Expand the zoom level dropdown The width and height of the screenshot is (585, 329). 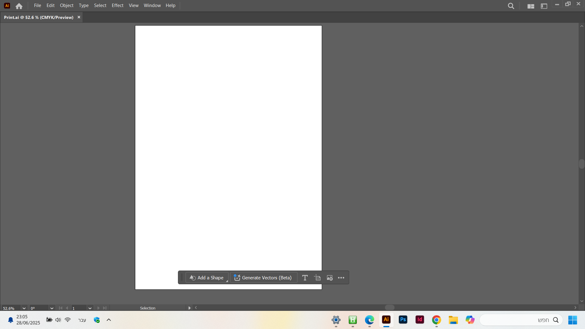[24, 308]
